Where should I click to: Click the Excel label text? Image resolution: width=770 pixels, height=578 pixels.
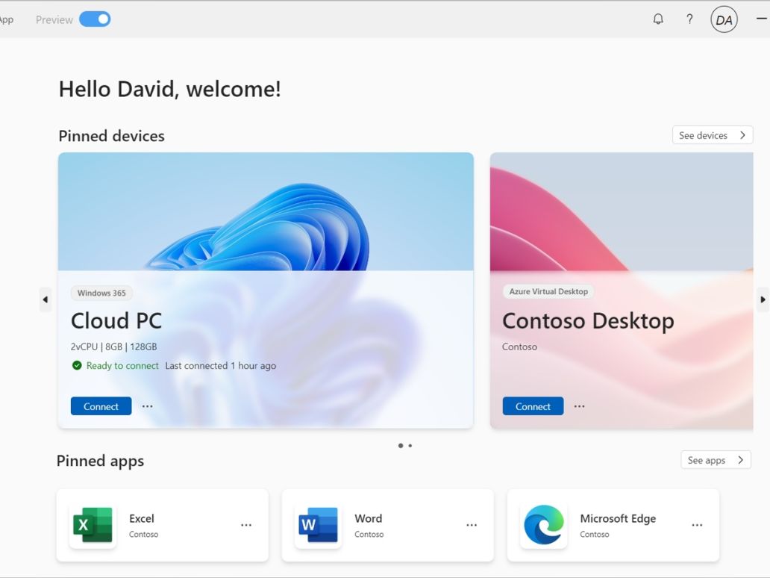142,518
